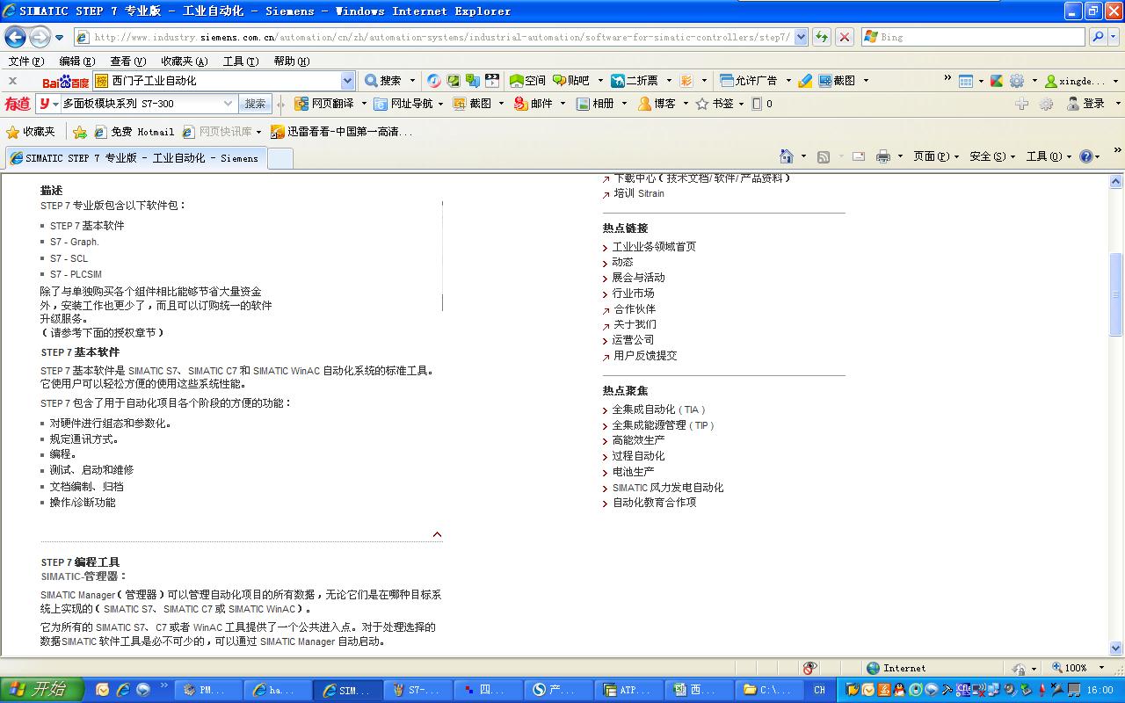Click the 收藏夹 favorites star button
Image resolution: width=1125 pixels, height=703 pixels.
point(31,132)
